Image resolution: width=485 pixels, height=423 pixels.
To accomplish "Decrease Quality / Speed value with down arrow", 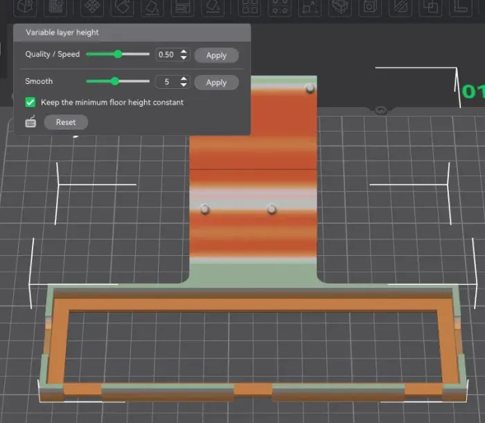I will [x=184, y=58].
